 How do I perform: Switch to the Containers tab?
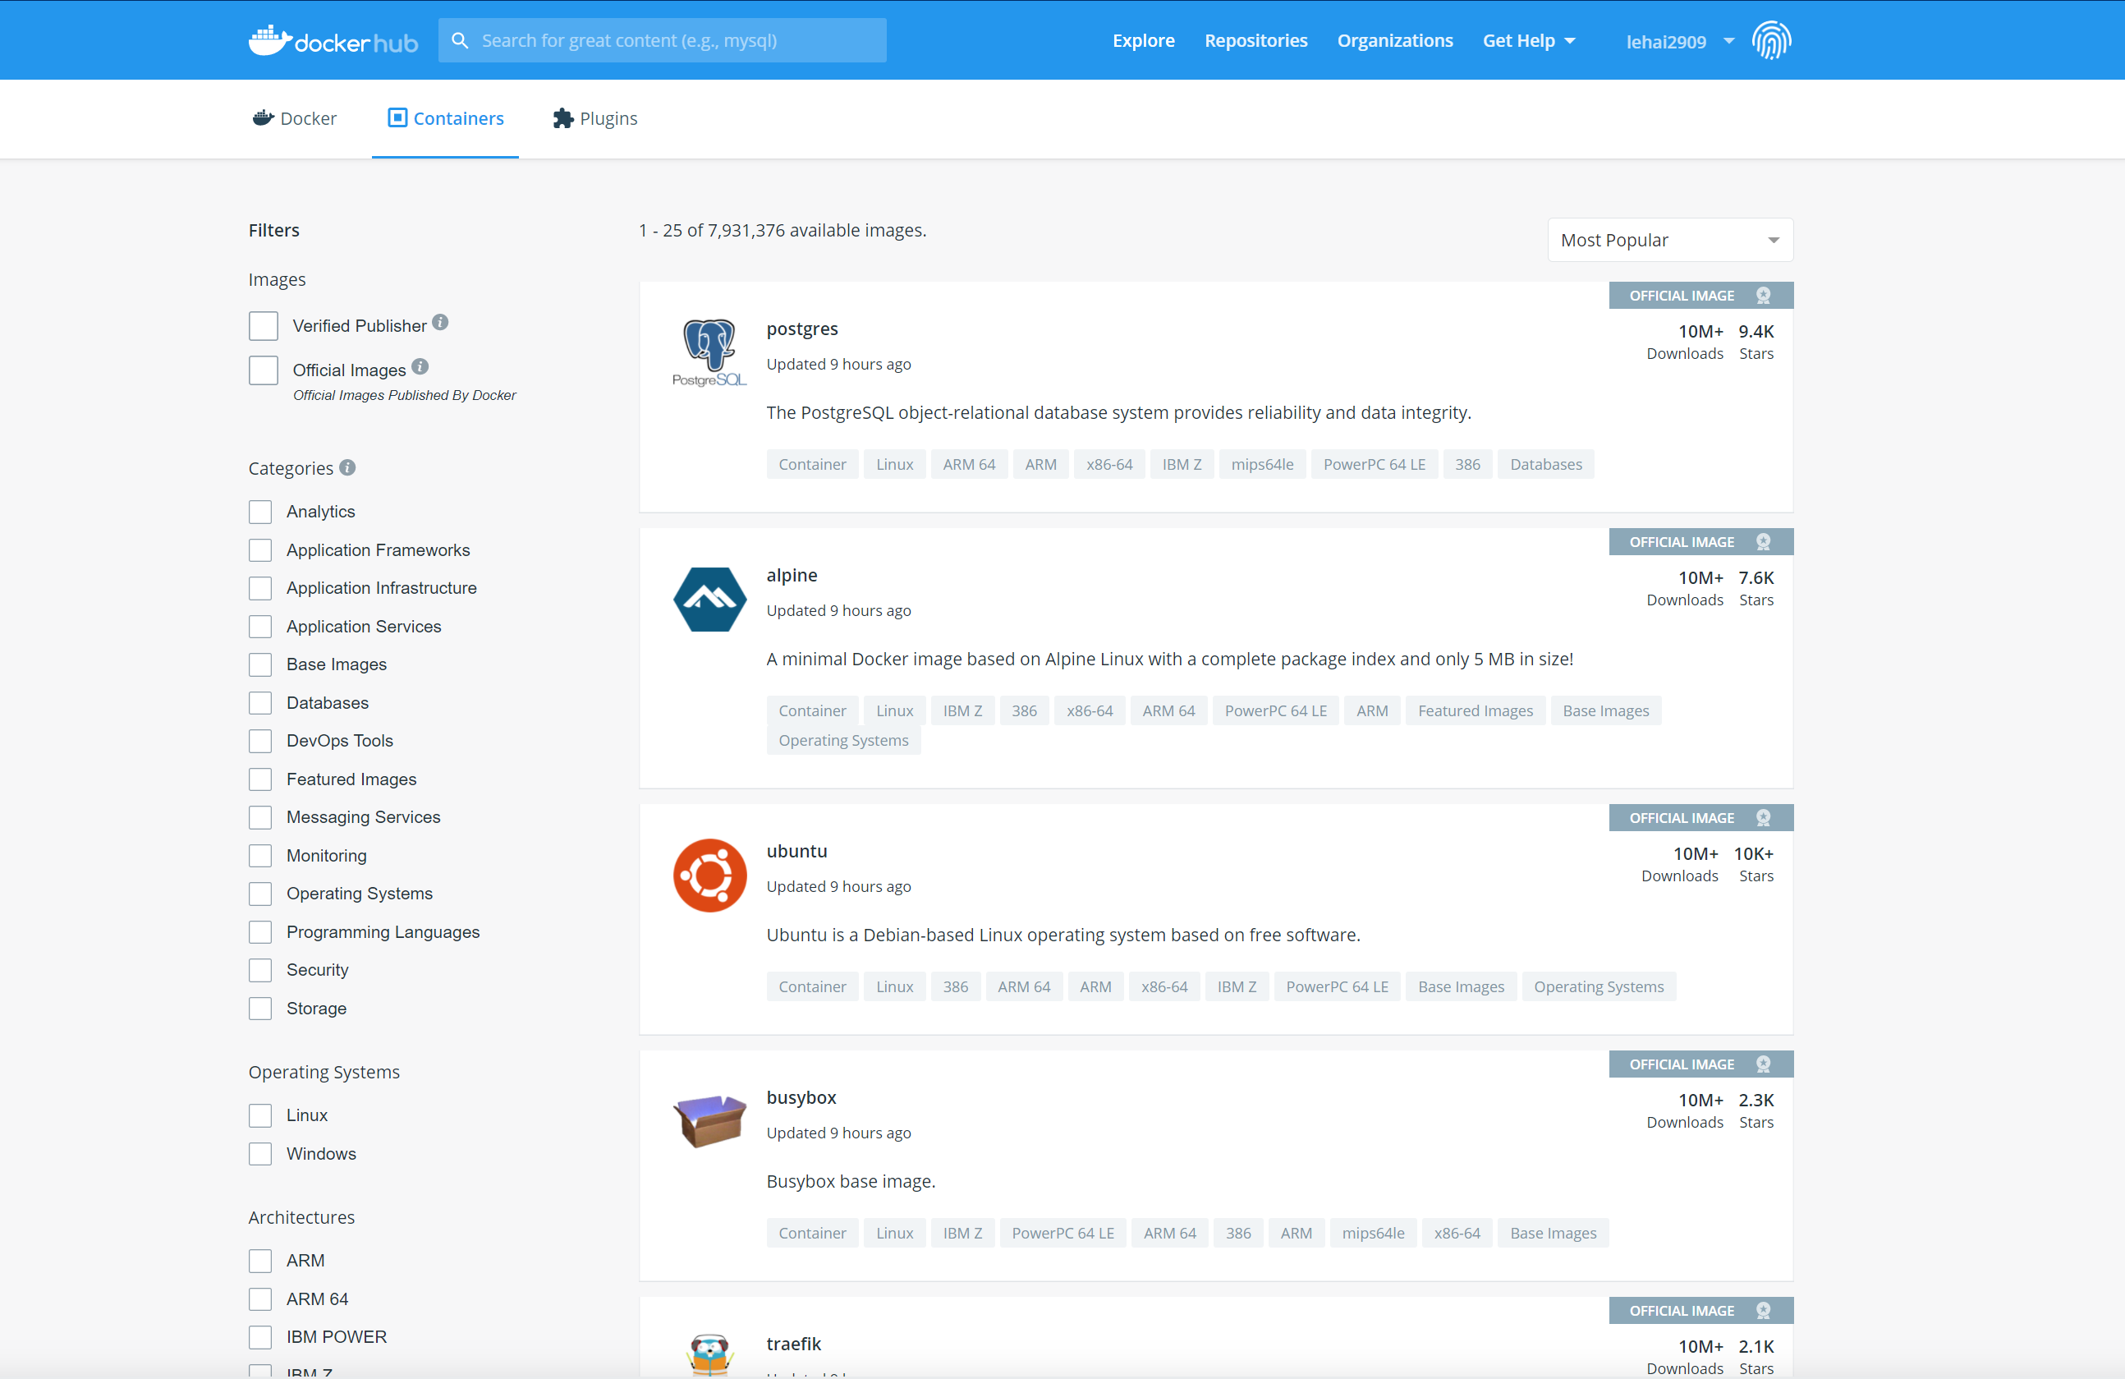point(445,118)
